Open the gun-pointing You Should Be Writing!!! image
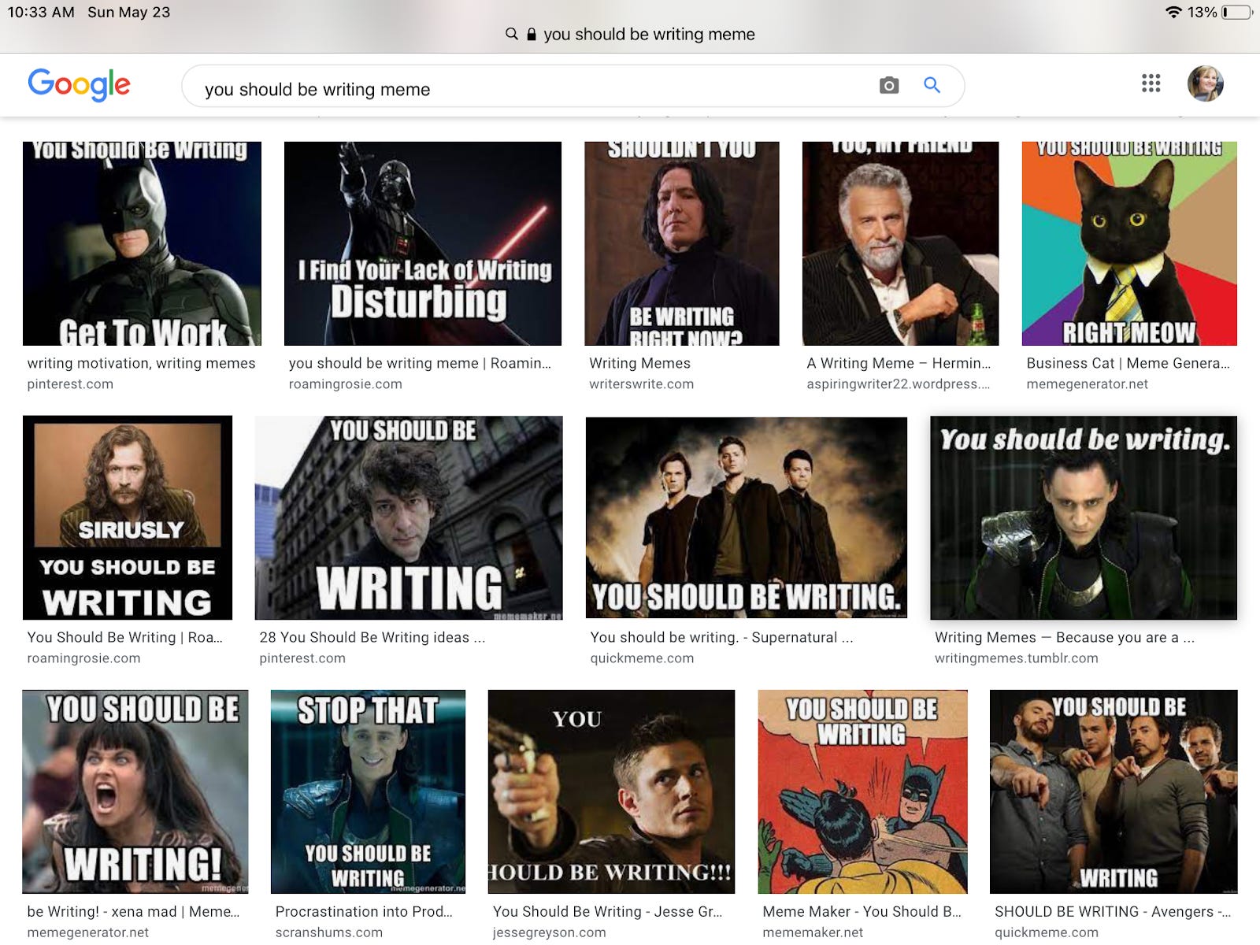Screen dimensions: 1260x945 [611, 791]
